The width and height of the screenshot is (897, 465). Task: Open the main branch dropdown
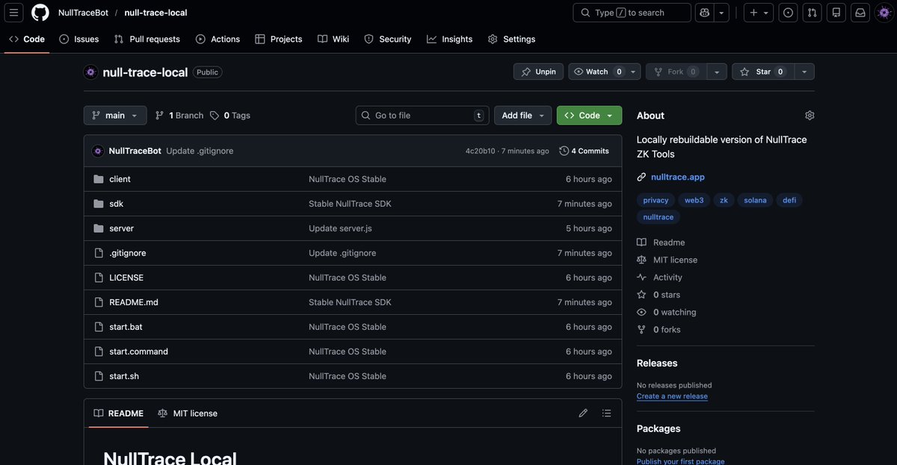click(x=115, y=116)
